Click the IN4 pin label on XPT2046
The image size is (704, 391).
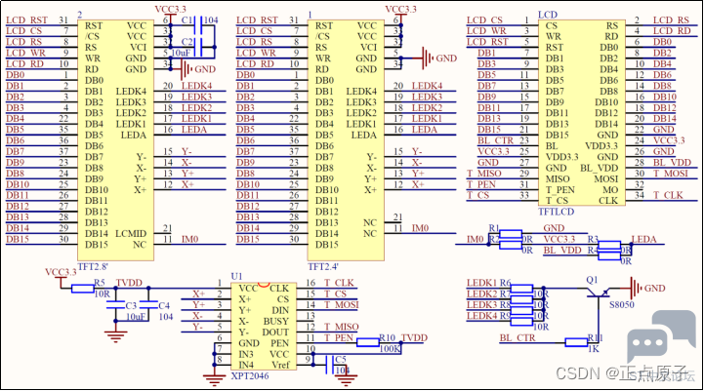pyautogui.click(x=246, y=365)
